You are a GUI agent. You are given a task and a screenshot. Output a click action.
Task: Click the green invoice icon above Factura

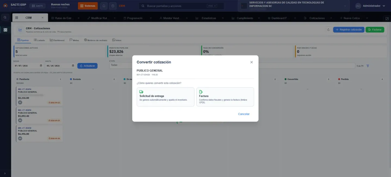tap(201, 92)
